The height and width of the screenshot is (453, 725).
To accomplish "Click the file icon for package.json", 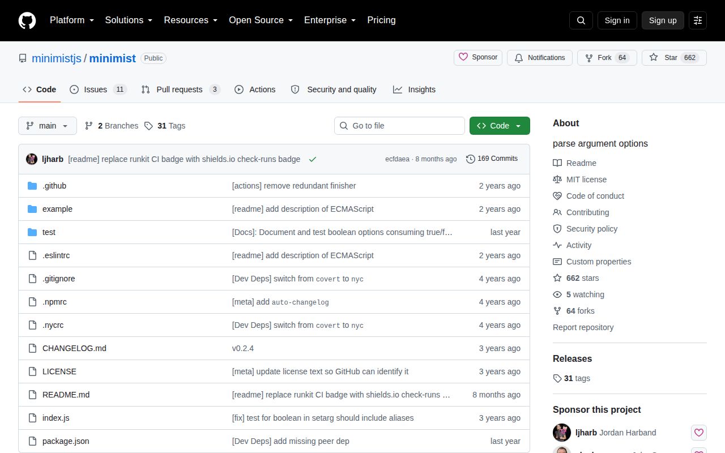I will (32, 441).
